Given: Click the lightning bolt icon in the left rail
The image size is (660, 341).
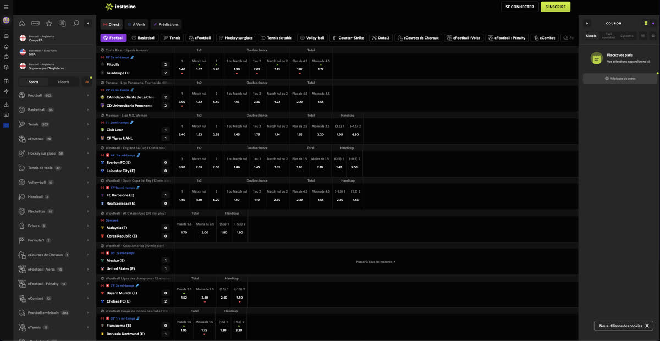Looking at the screenshot, I should [x=6, y=91].
